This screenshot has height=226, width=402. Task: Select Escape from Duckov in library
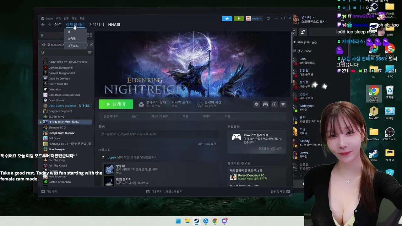(61, 133)
